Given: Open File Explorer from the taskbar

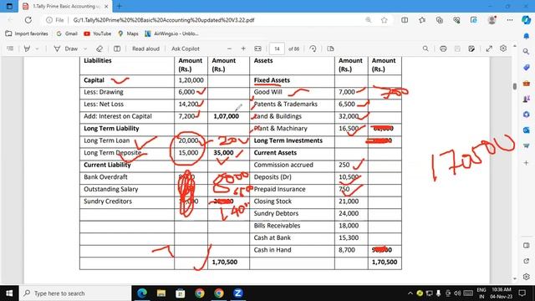Looking at the screenshot, I should [x=161, y=293].
